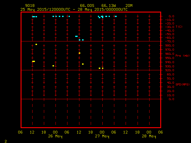Image resolution: width=191 pixels, height=143 pixels.
Task: Click the 28 May date label
Action: point(149,136)
